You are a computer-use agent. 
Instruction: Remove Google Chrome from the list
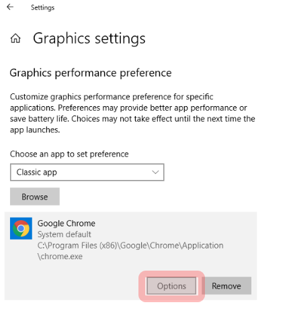tap(226, 286)
